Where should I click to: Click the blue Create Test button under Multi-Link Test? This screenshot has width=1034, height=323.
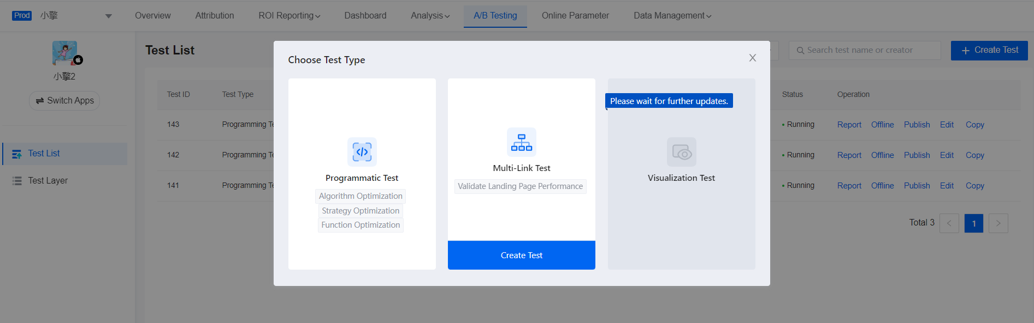(522, 255)
